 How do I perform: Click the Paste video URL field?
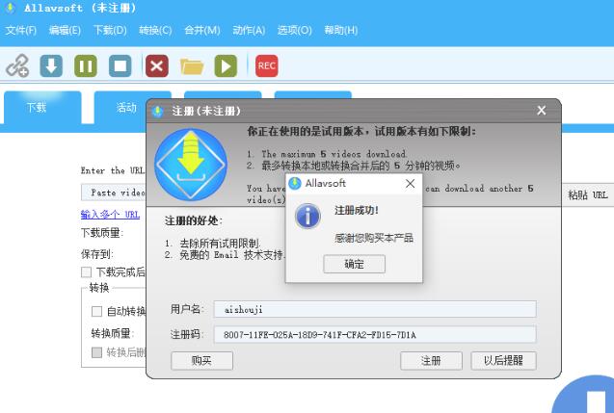(x=114, y=193)
